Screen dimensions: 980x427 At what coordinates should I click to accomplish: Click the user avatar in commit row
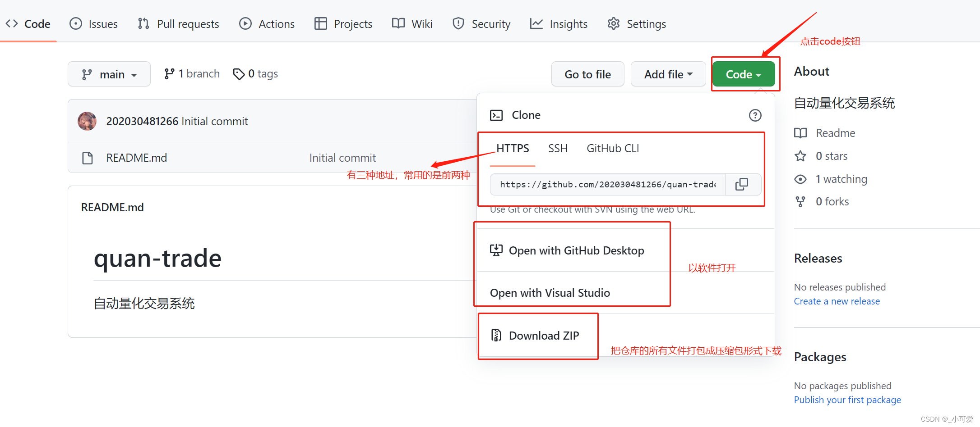click(87, 121)
